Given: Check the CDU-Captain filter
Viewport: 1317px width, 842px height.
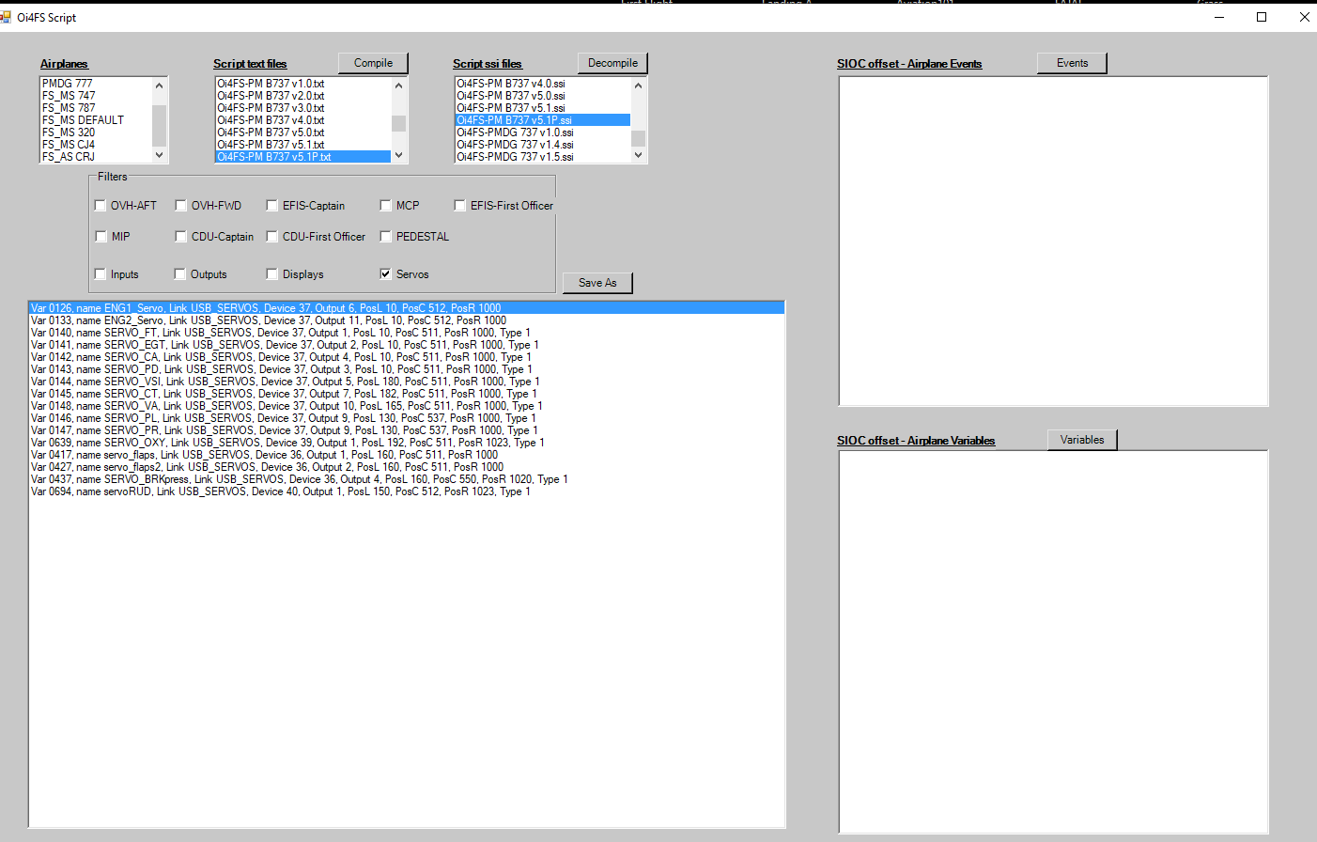Looking at the screenshot, I should [180, 236].
